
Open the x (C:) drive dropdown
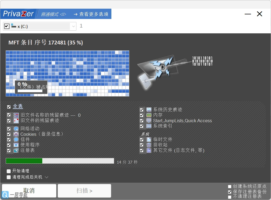73,26
